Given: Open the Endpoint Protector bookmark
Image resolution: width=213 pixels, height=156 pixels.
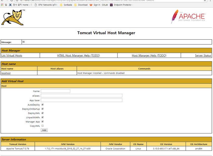Looking at the screenshot, I should coord(121,5).
